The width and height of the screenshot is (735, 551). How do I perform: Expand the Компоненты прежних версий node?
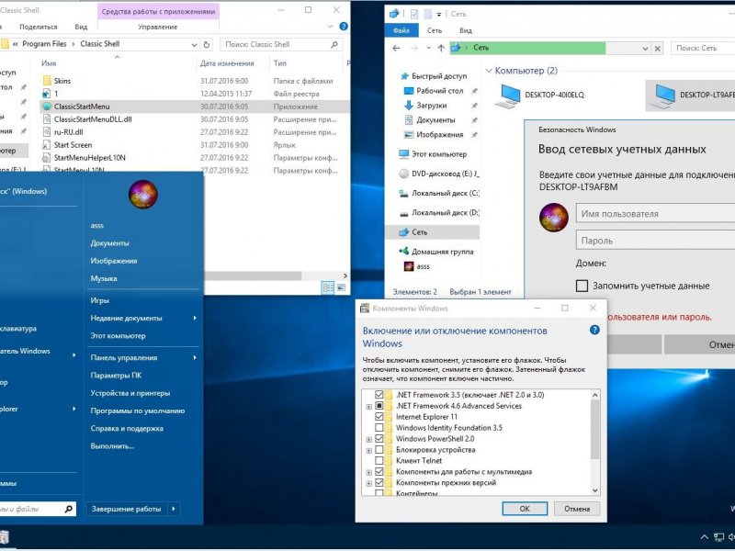tap(369, 484)
